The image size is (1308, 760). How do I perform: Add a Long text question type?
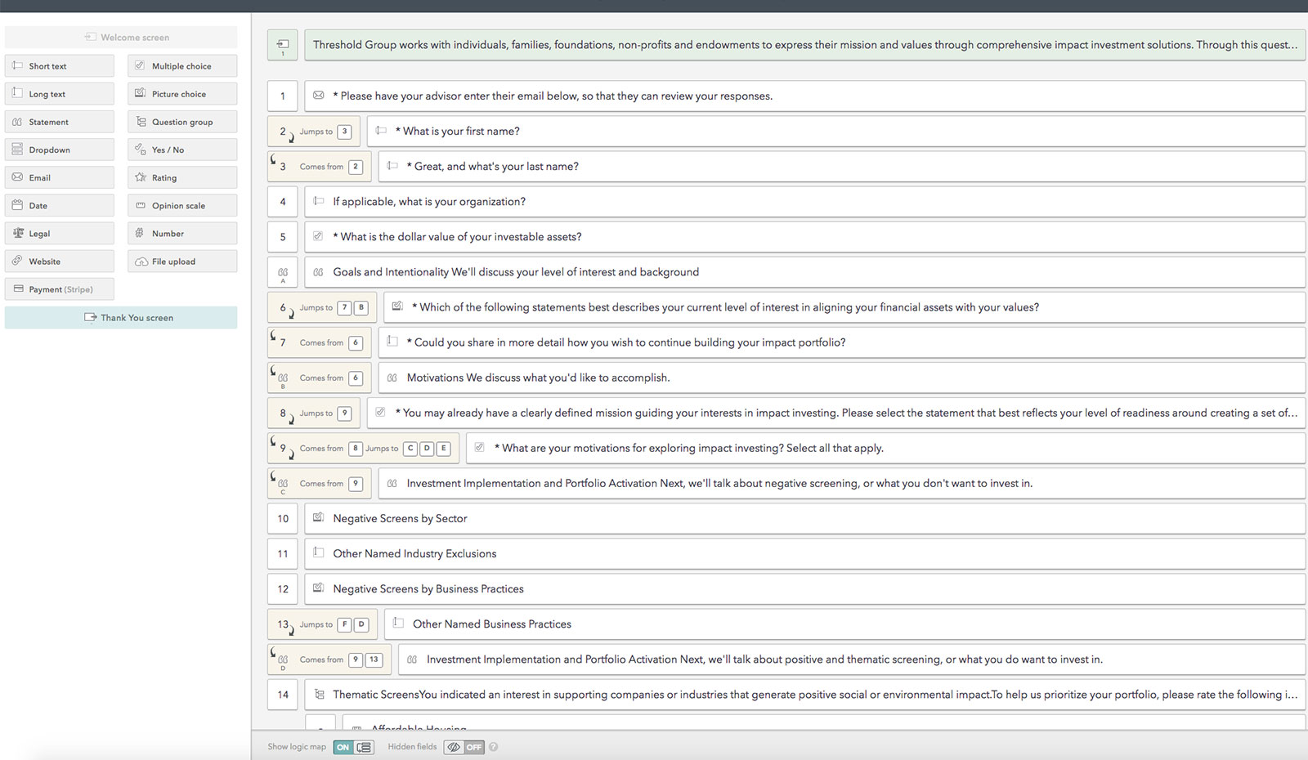[x=60, y=94]
